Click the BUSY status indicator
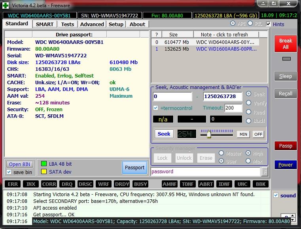The width and height of the screenshot is (301, 229). click(x=140, y=184)
